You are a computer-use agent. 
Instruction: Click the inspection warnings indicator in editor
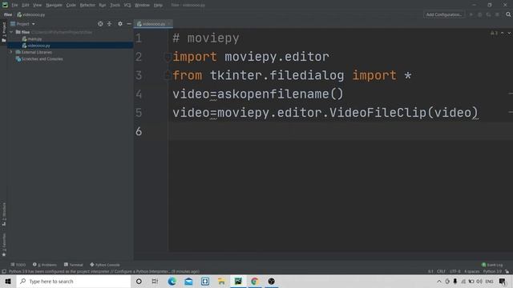[494, 33]
